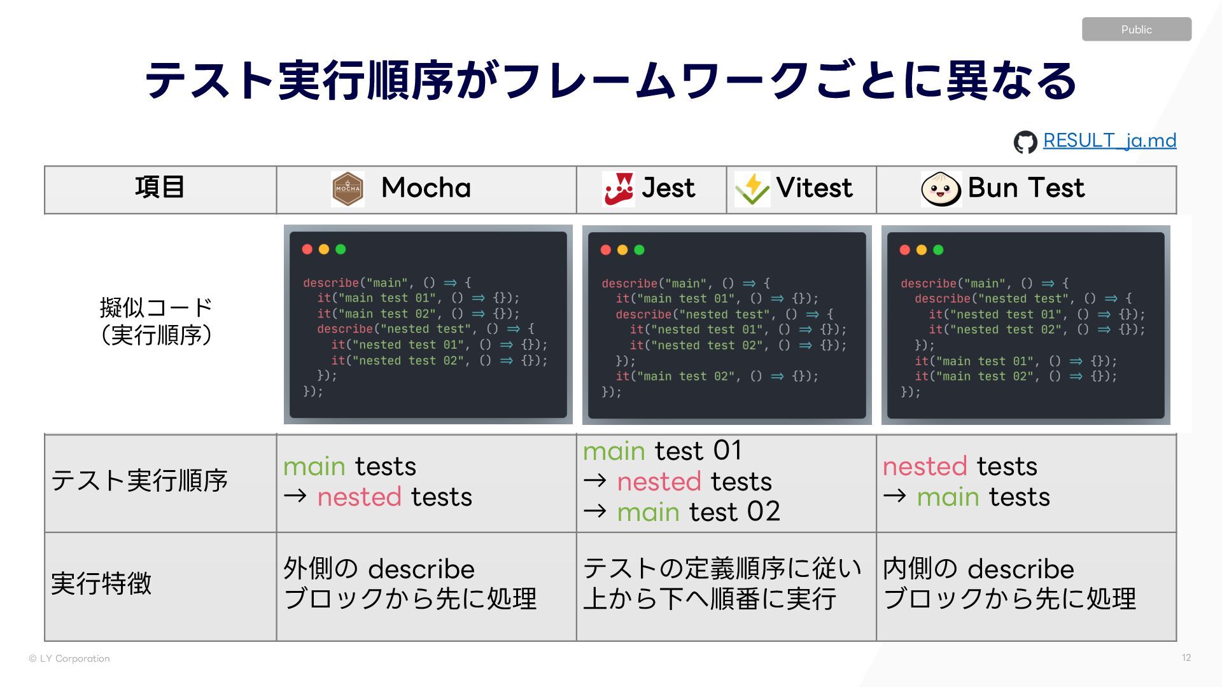
Task: Click Bun's 内側の describe feature cell
Action: click(x=1026, y=586)
